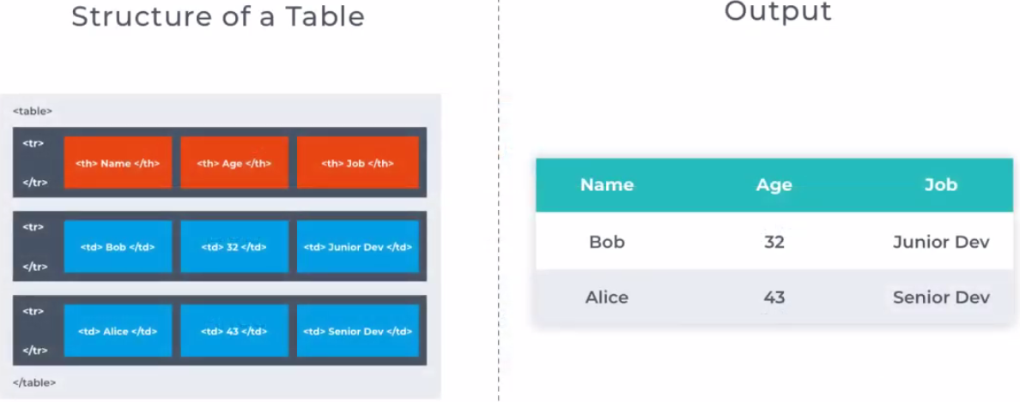Click the orange th Age block

click(234, 163)
